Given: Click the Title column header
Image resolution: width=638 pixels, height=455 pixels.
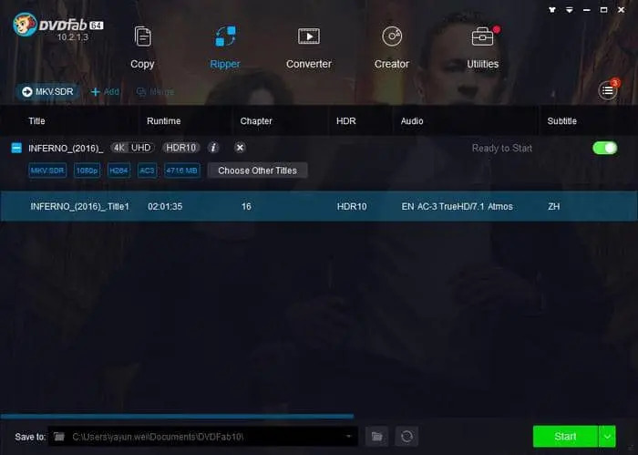Looking at the screenshot, I should coord(36,121).
